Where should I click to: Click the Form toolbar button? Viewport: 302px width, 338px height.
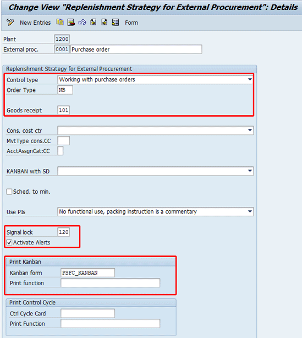(131, 23)
